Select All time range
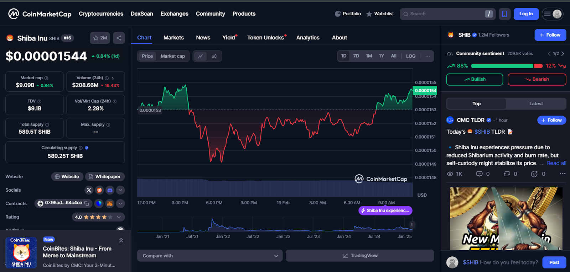570x272 pixels. [394, 56]
